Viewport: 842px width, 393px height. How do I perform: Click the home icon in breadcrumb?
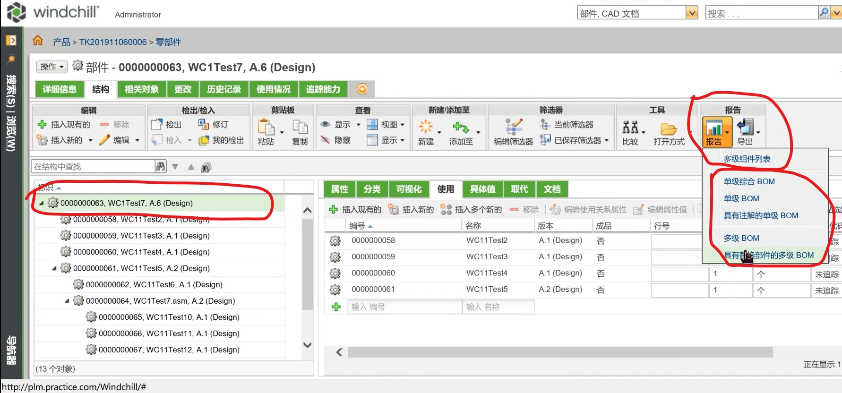click(38, 41)
